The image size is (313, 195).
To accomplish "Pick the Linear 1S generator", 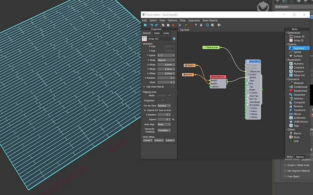I will tap(299, 37).
